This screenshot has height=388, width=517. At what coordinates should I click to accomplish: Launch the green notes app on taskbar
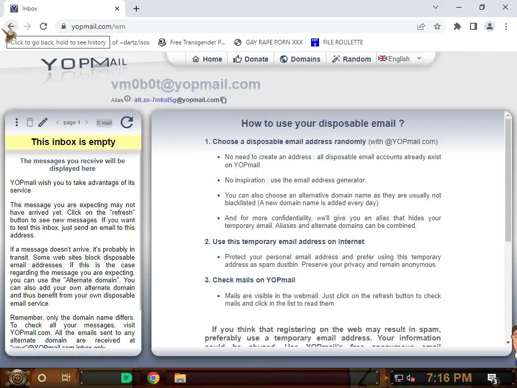pyautogui.click(x=126, y=378)
